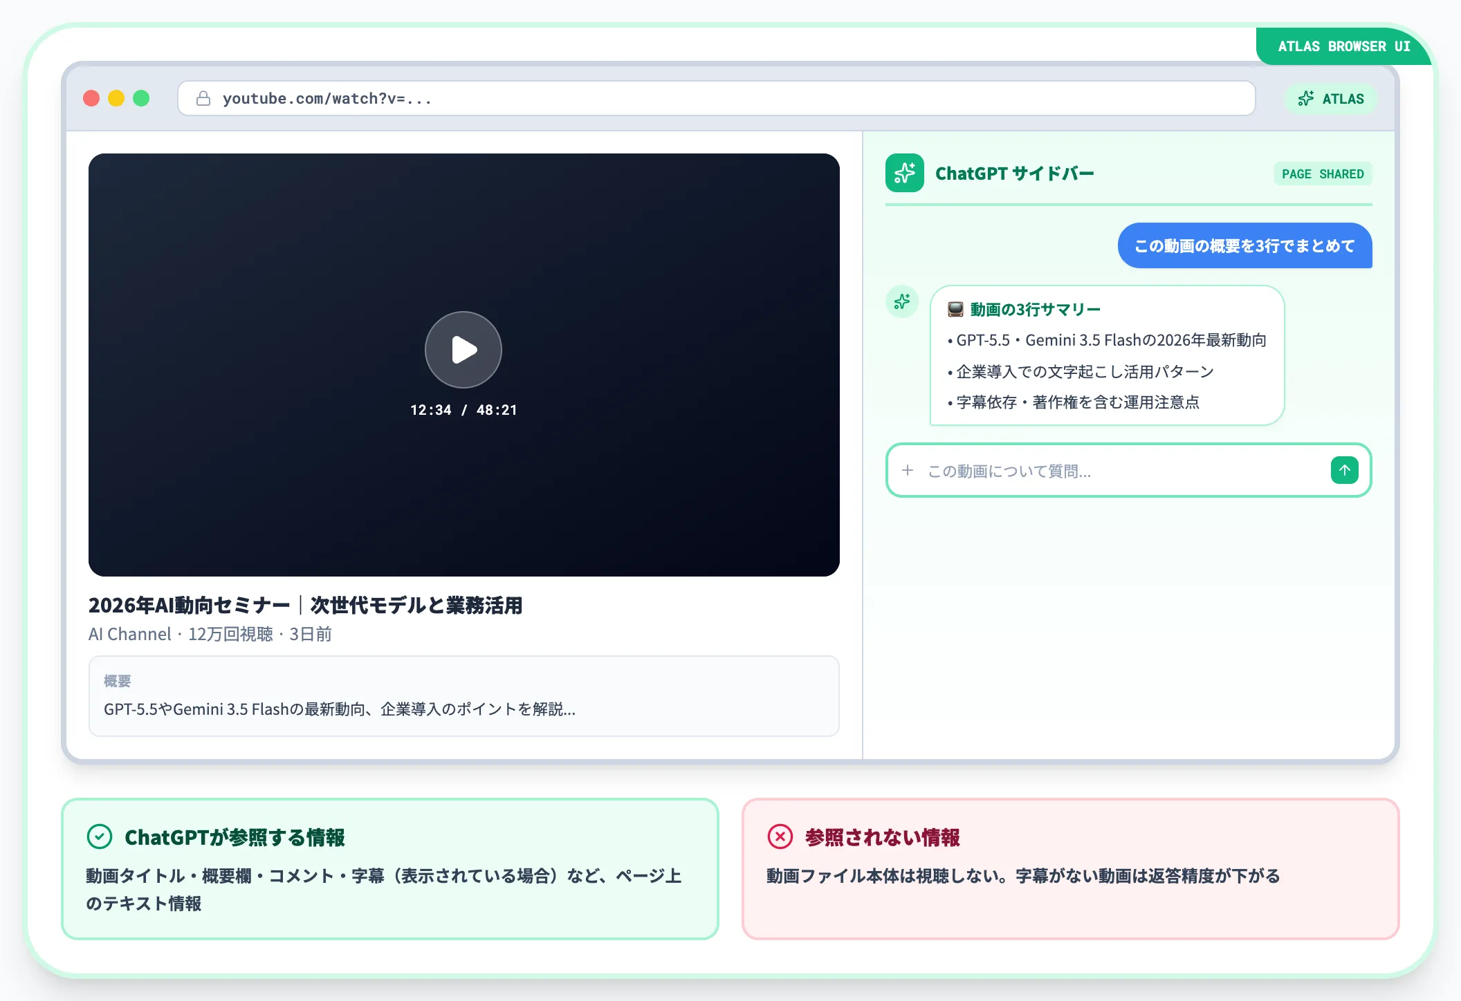The width and height of the screenshot is (1461, 1001).
Task: Click the red X icon by 参照されない情報
Action: [x=780, y=836]
